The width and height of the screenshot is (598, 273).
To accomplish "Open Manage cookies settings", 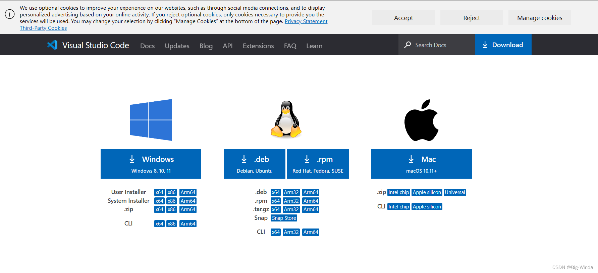I will pos(539,18).
